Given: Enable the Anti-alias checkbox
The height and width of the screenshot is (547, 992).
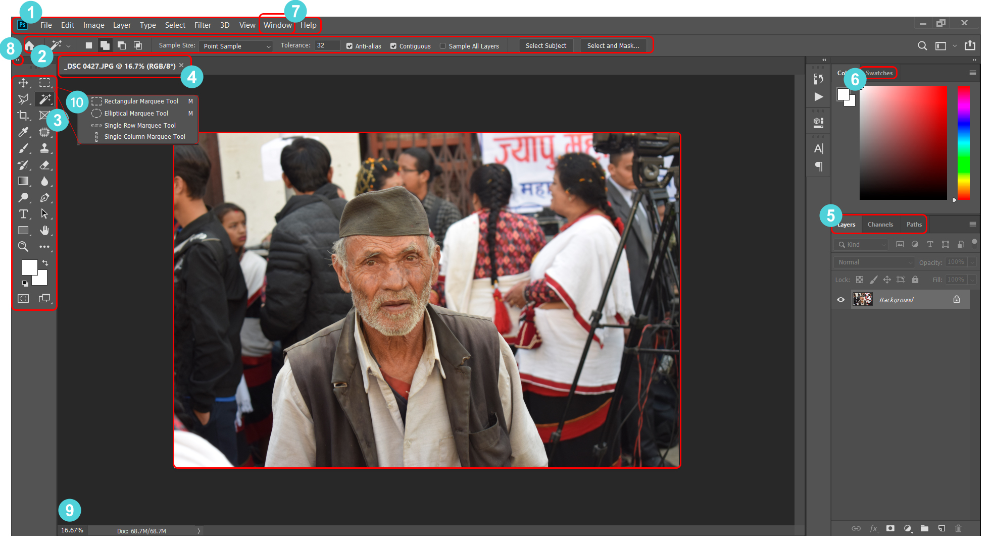Looking at the screenshot, I should pyautogui.click(x=350, y=46).
